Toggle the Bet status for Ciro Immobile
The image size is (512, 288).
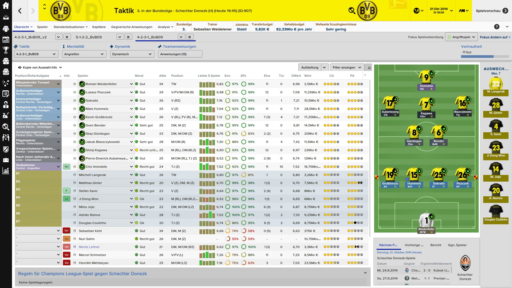(x=67, y=167)
